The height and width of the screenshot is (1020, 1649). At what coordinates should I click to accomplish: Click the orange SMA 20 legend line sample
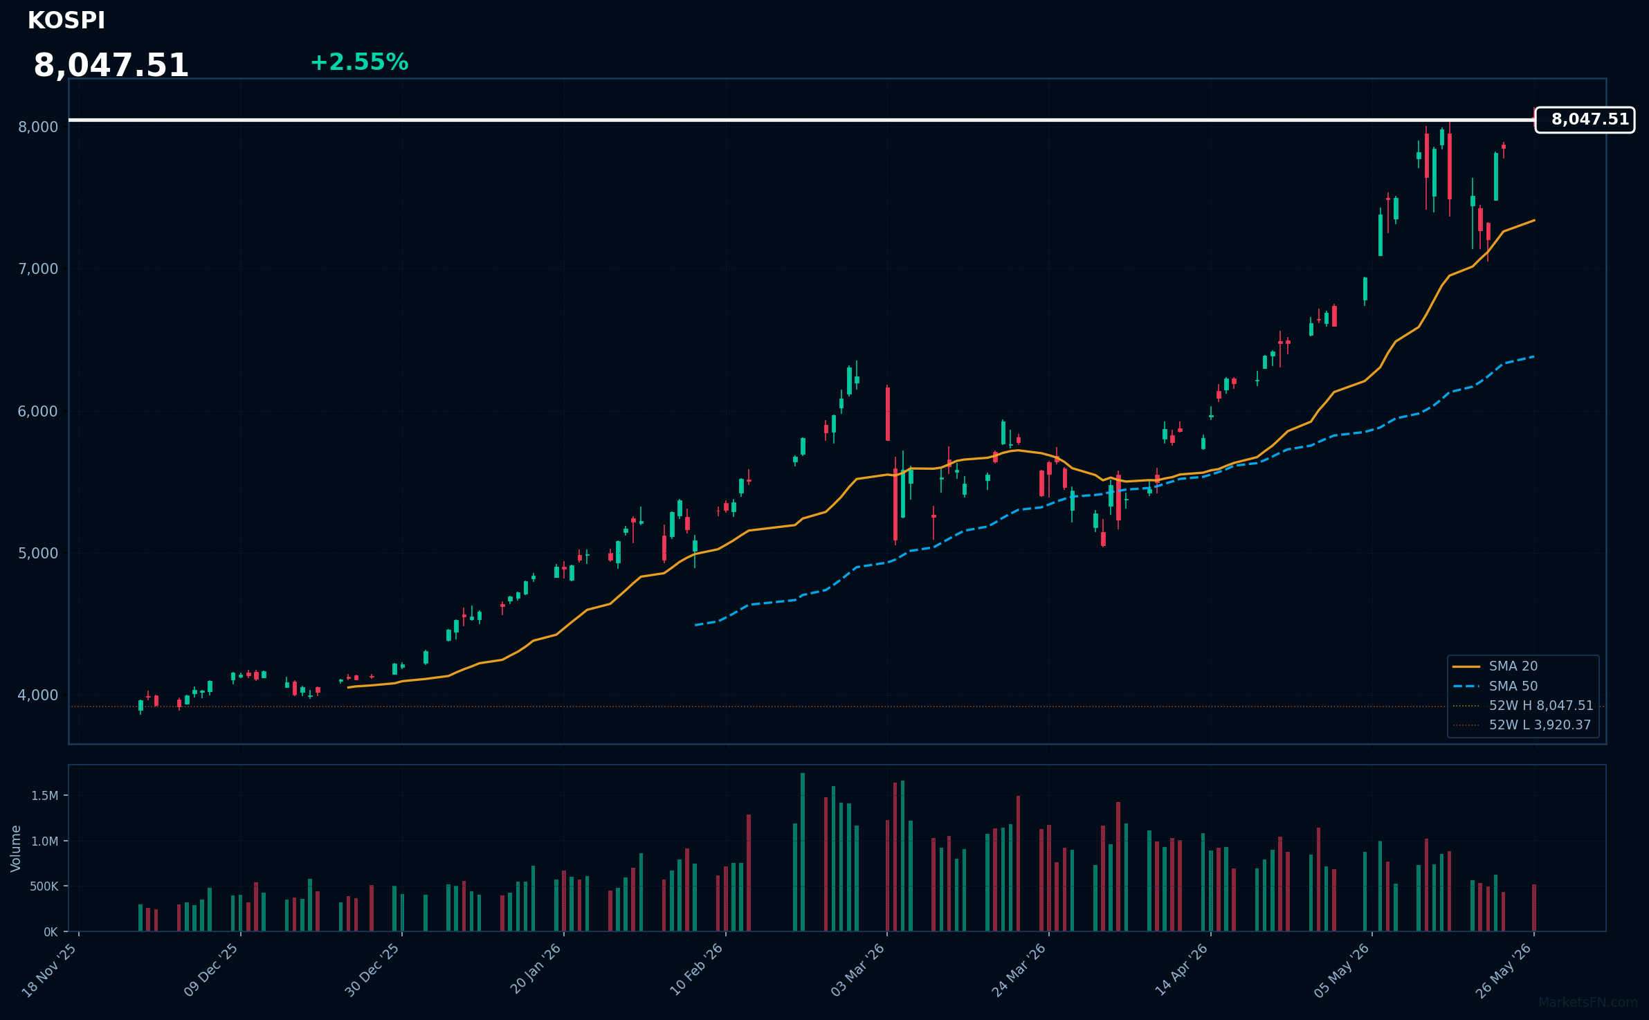point(1466,666)
